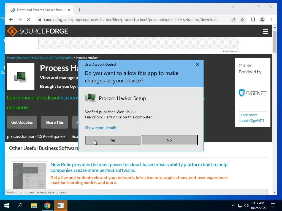Image resolution: width=282 pixels, height=211 pixels.
Task: Click the browser forward arrow
Action: 20,20
